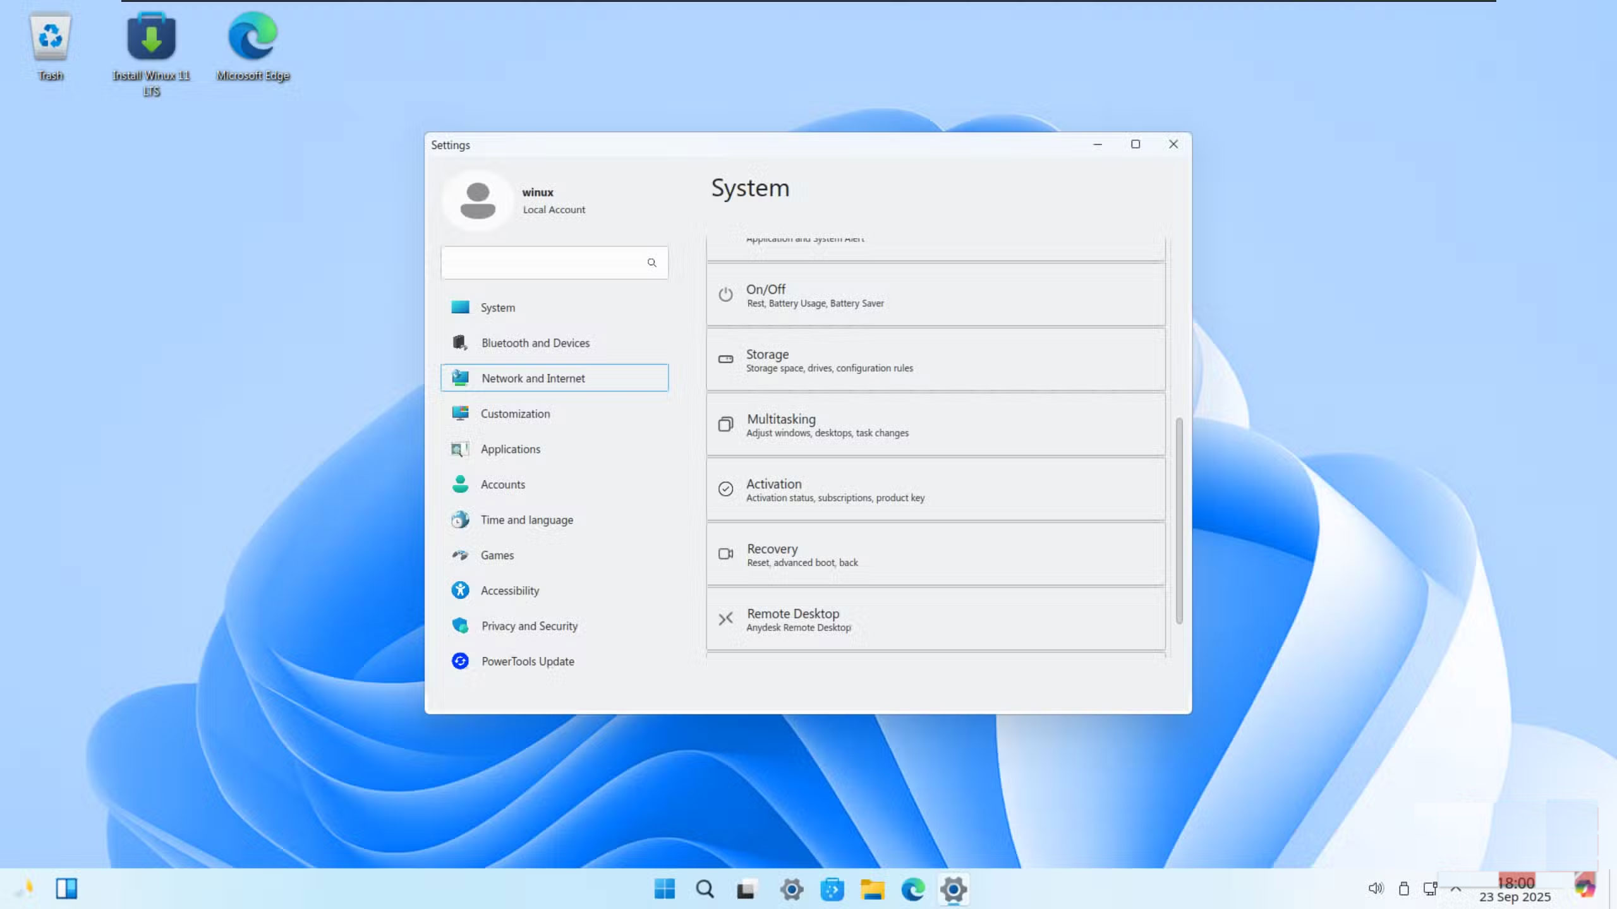Viewport: 1617px width, 909px height.
Task: Open the software store from taskbar
Action: (832, 888)
